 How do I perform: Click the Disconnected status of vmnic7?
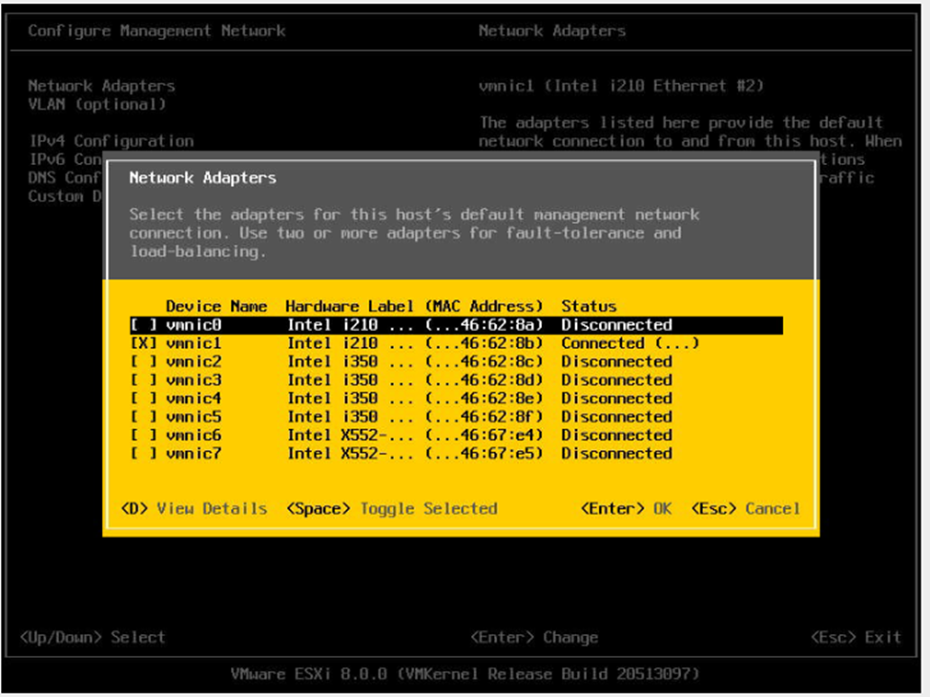617,454
